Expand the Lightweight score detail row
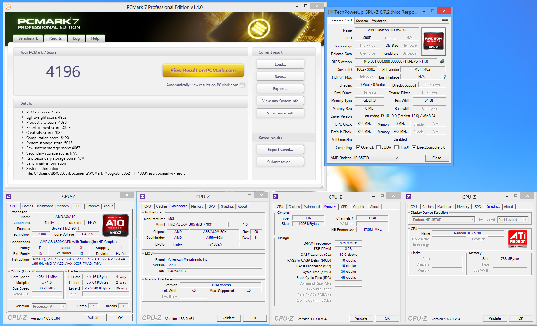 (22, 117)
